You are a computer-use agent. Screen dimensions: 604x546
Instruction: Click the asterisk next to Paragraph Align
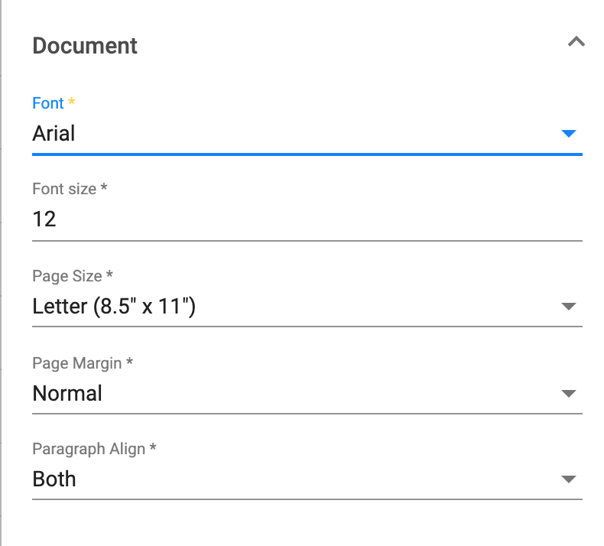153,447
